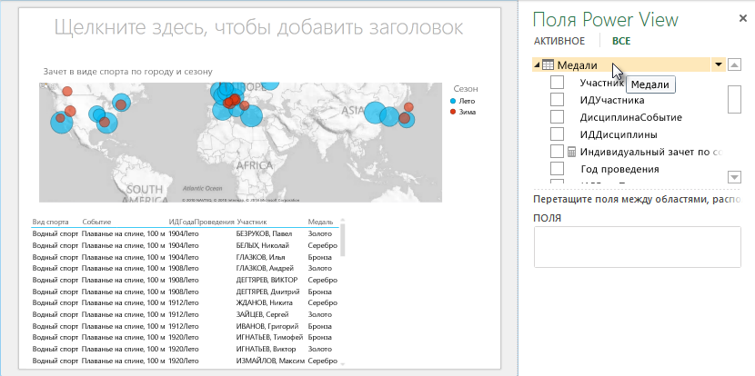This screenshot has width=755, height=376.
Task: Select the cell ДЕГТЯРЕВ, Дмитрий
Action: pyautogui.click(x=268, y=292)
